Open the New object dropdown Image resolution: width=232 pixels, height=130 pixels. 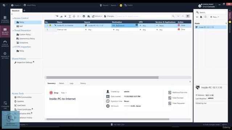coord(215,17)
